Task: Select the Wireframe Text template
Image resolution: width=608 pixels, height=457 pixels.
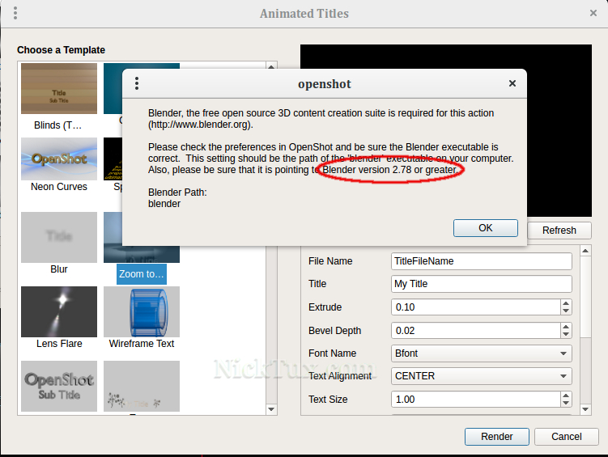Action: point(142,311)
